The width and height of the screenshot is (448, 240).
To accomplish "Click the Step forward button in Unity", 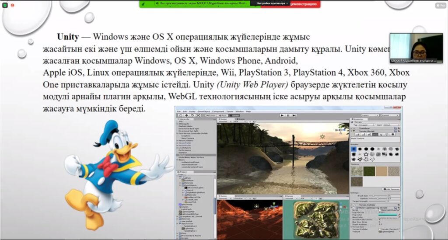I will [294, 115].
